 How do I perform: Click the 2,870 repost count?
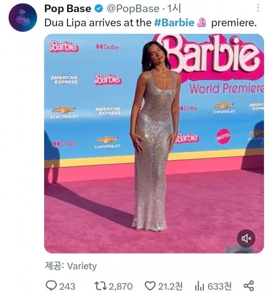click(x=121, y=286)
